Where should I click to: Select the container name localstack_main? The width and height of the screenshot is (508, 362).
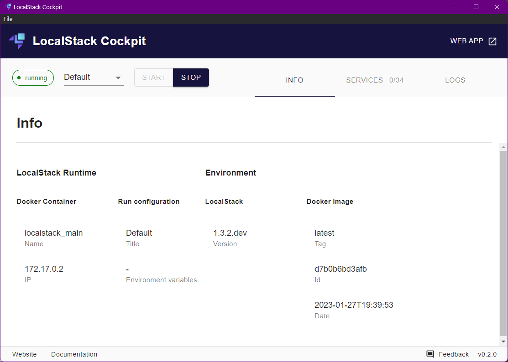point(53,233)
